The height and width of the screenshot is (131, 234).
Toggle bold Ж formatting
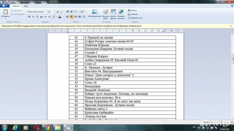coord(29,17)
